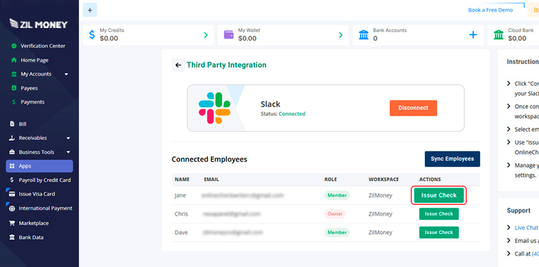Go to Marketplace in the sidebar
539x267 pixels.
point(33,223)
